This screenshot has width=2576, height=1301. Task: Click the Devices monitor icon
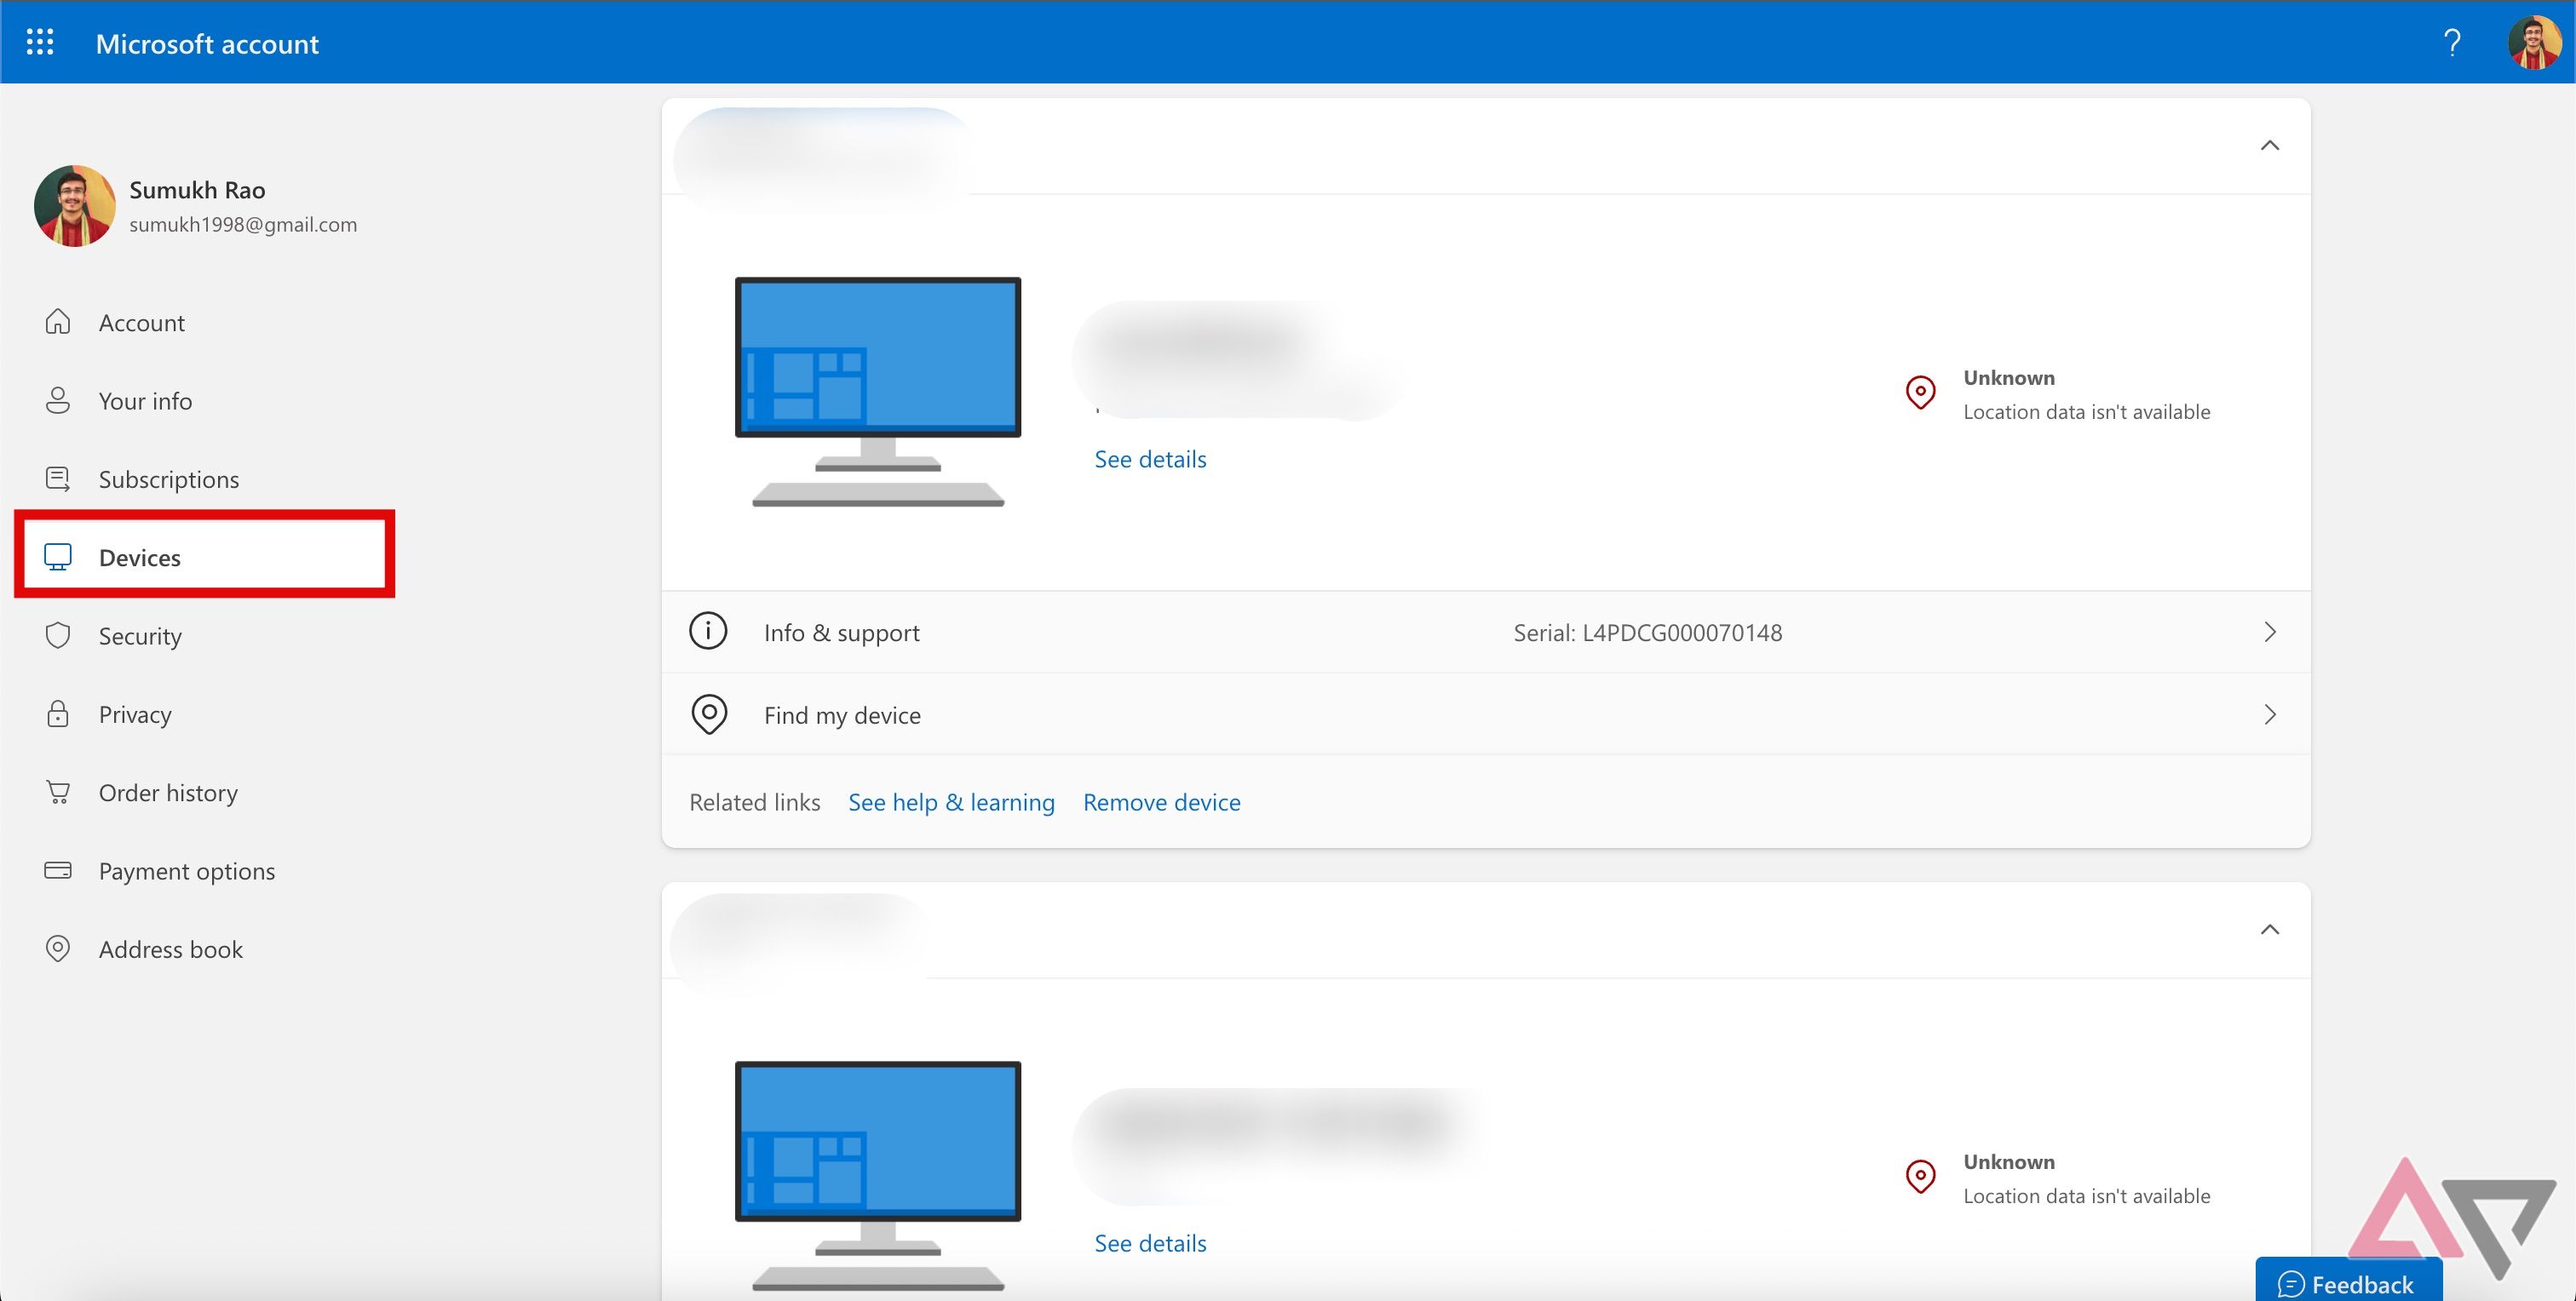click(x=58, y=557)
